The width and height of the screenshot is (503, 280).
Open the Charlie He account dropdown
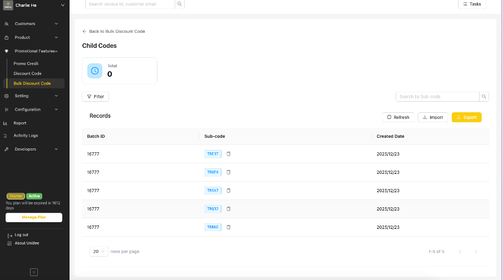pyautogui.click(x=63, y=5)
